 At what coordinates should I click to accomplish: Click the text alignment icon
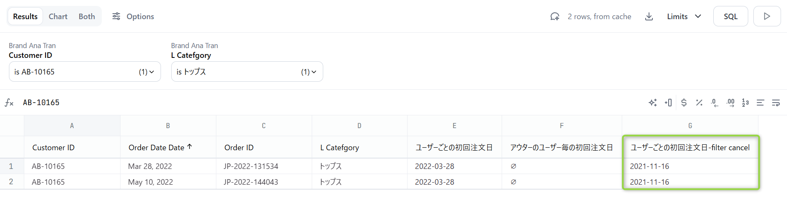[x=760, y=103]
